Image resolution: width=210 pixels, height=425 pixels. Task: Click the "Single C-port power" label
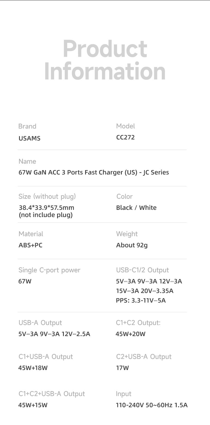49,270
